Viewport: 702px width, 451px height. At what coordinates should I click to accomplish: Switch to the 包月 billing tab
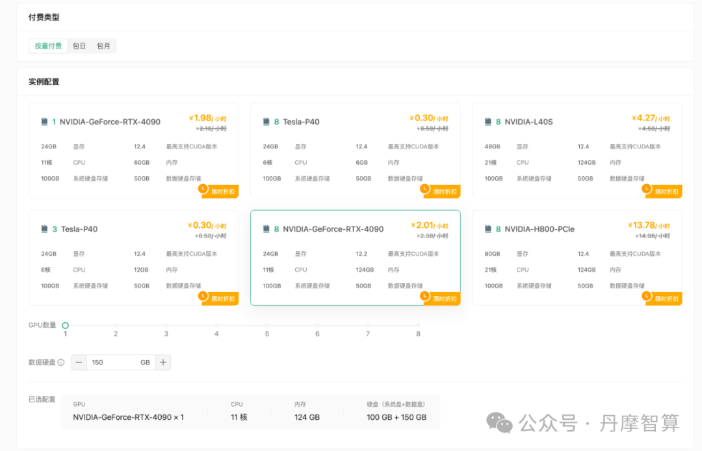(103, 46)
